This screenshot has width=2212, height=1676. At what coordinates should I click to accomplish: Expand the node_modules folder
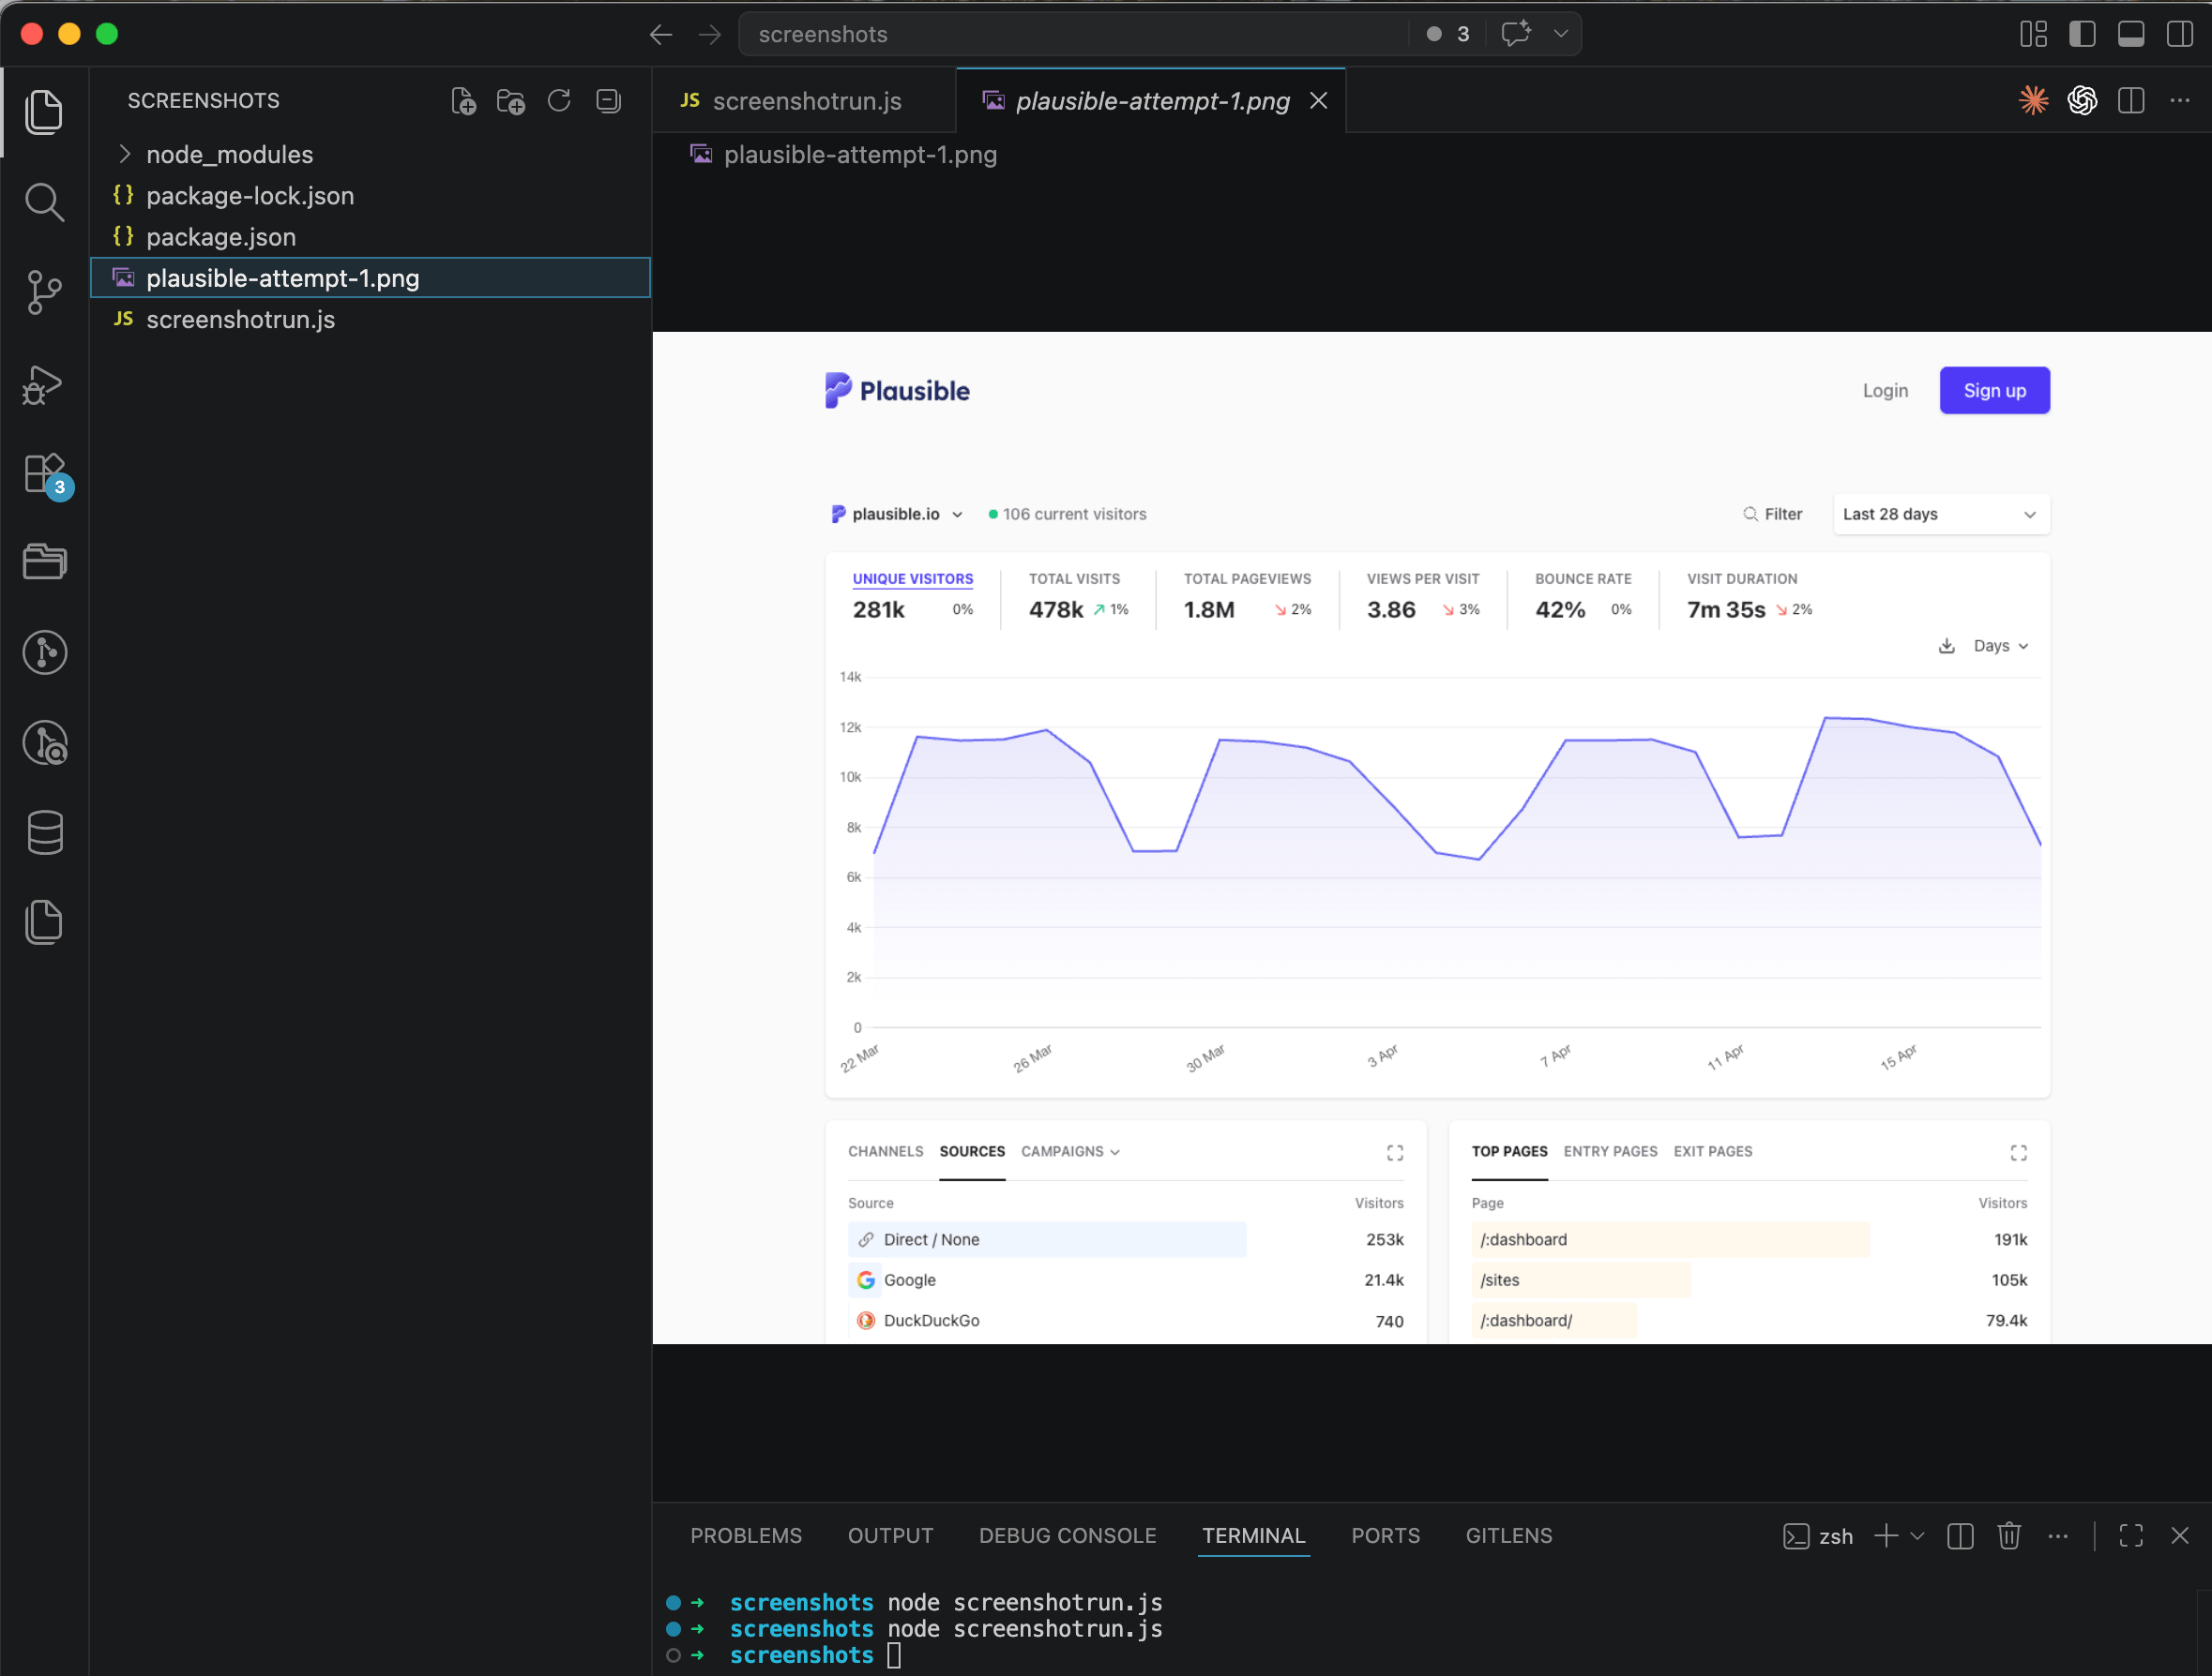[x=124, y=154]
